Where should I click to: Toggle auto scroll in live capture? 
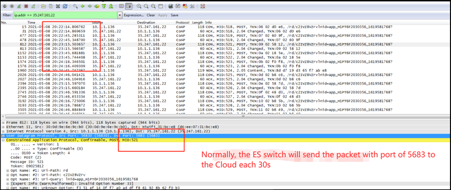click(x=129, y=6)
